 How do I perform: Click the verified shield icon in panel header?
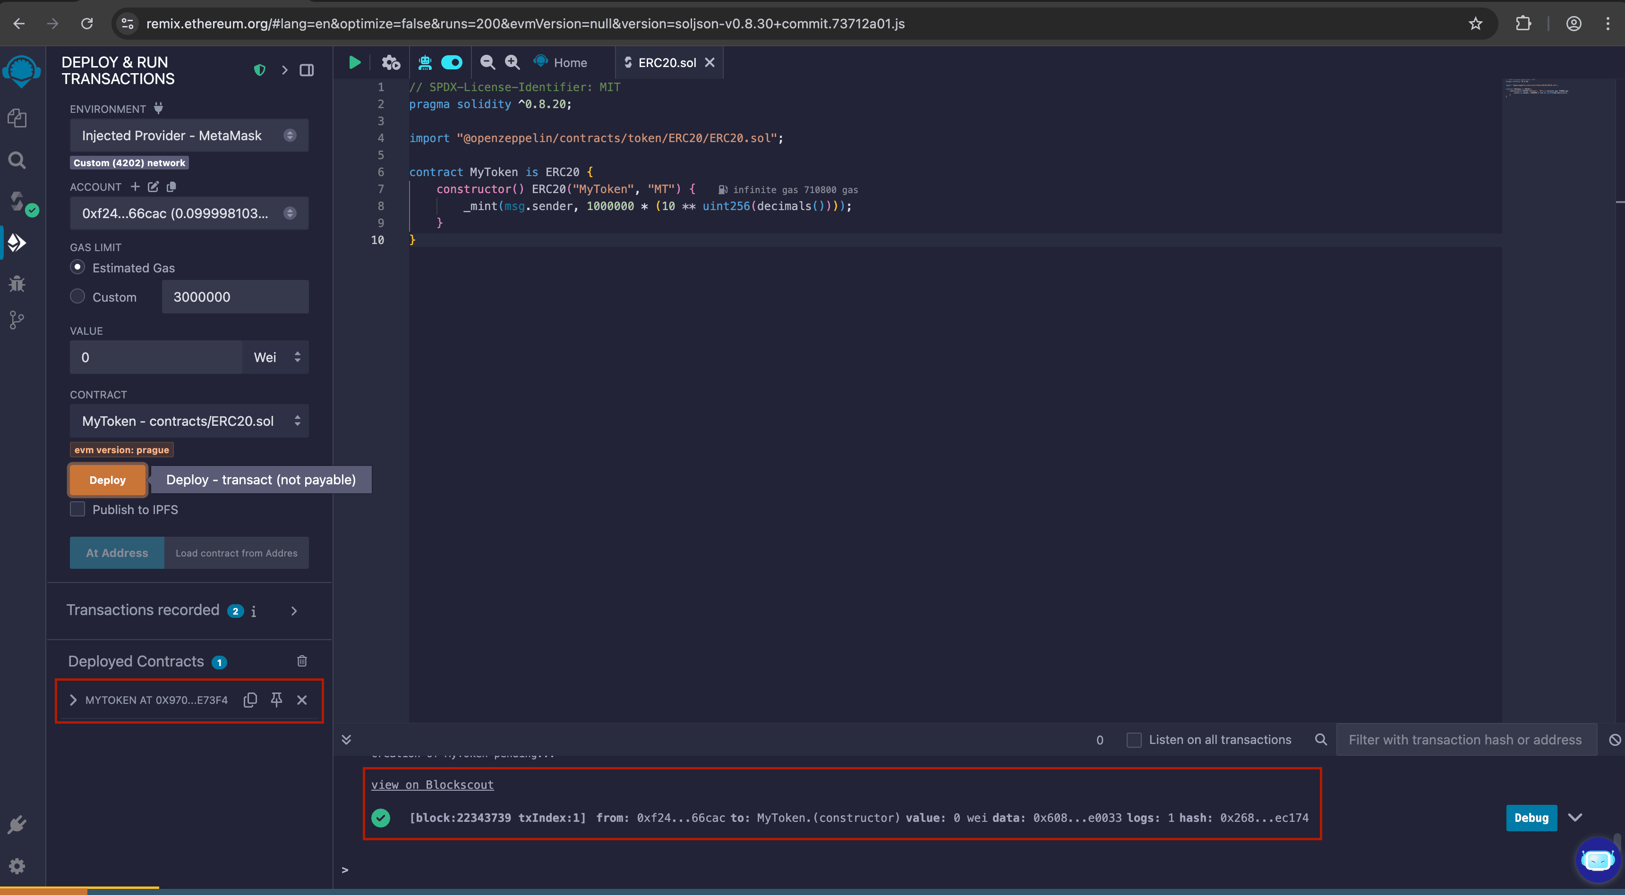pyautogui.click(x=259, y=70)
